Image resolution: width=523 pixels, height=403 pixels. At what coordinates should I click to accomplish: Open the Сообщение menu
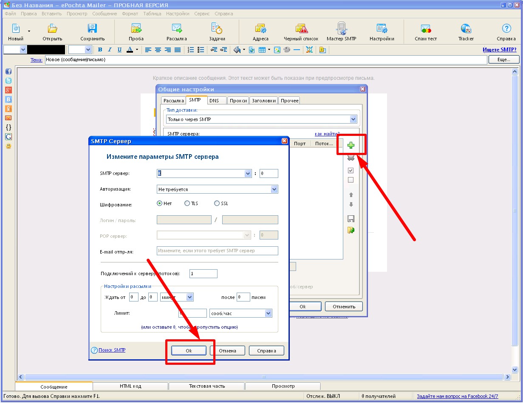click(x=104, y=14)
